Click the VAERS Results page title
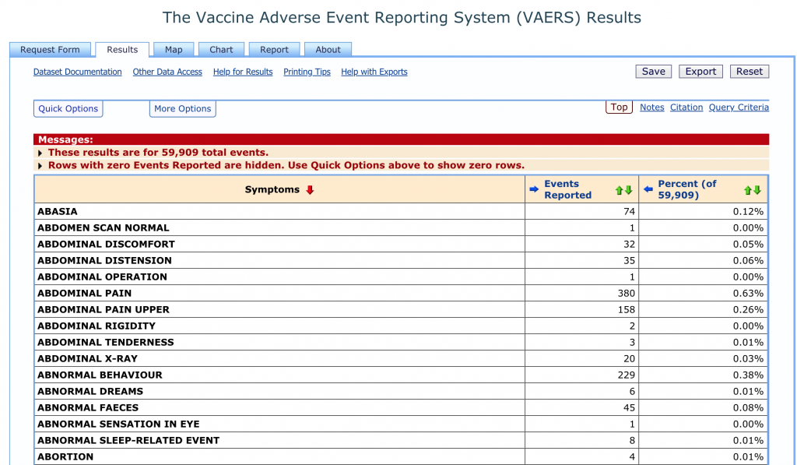Viewport: 797px width, 465px height. 402,17
